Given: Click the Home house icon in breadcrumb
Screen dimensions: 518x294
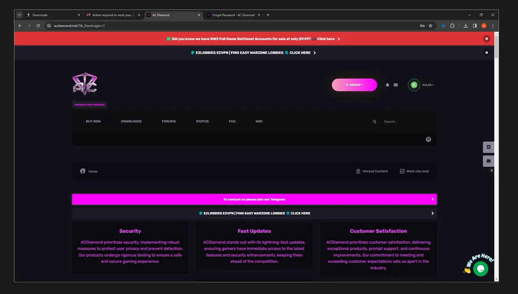Looking at the screenshot, I should coord(83,171).
